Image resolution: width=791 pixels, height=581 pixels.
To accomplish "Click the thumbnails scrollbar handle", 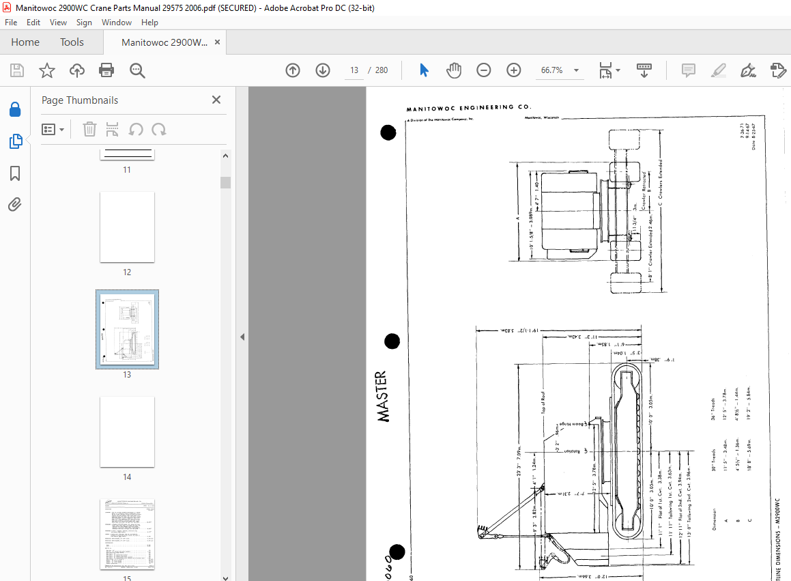I will [x=225, y=182].
